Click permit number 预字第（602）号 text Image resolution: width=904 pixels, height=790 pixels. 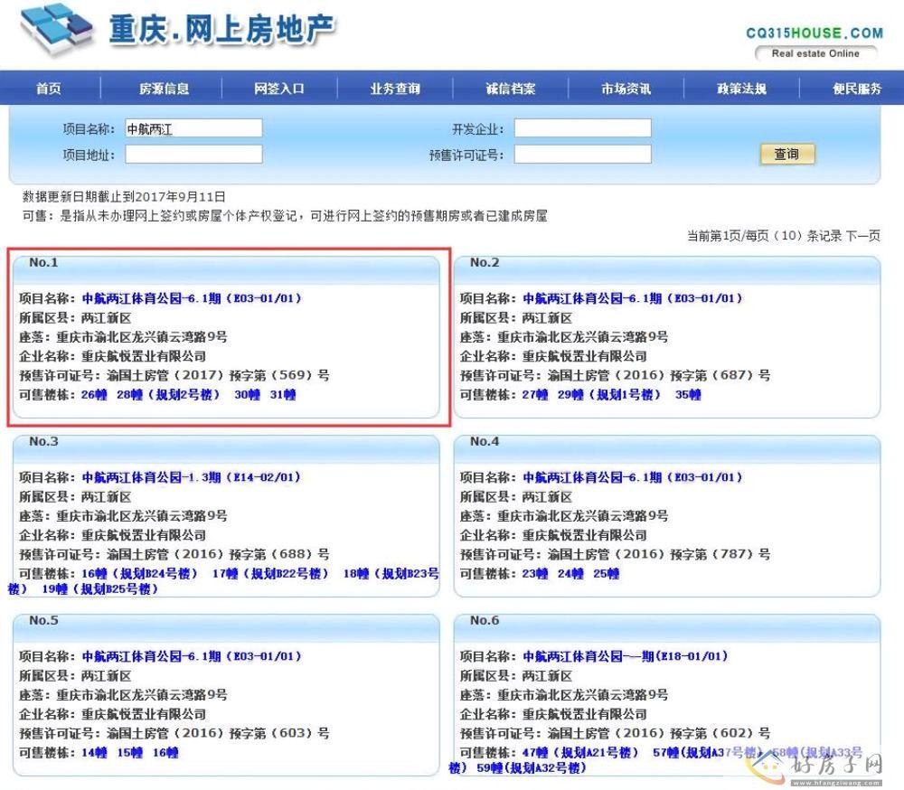point(720,732)
